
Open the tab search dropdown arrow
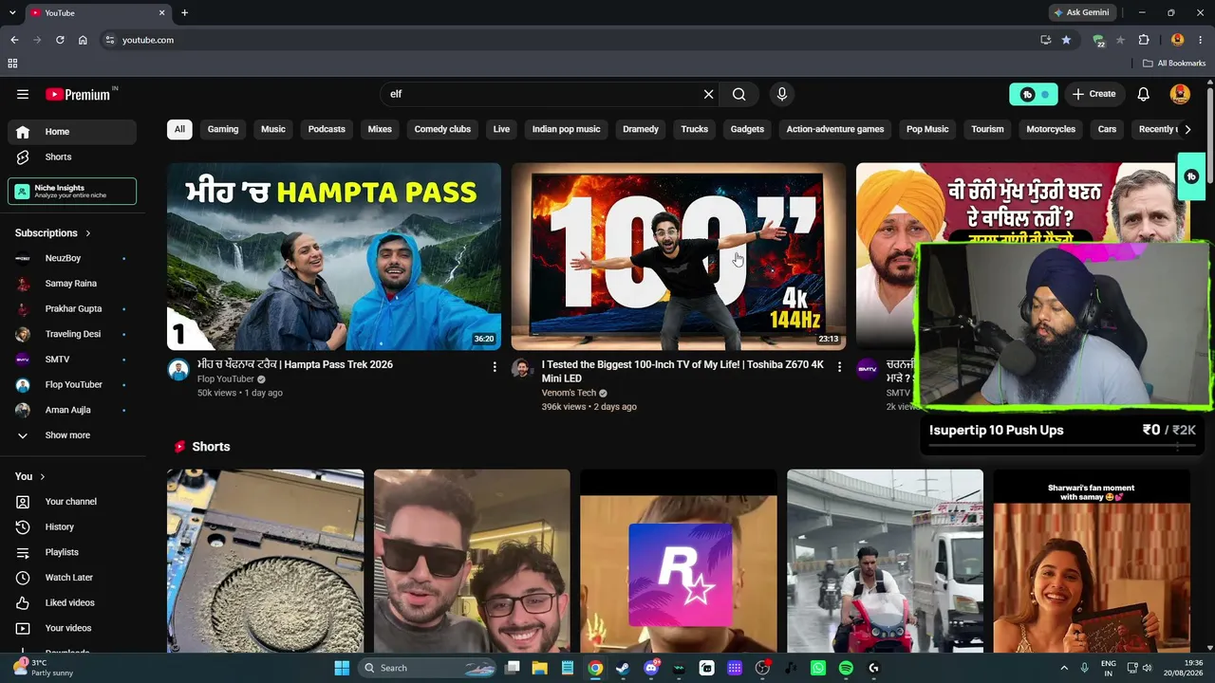click(x=13, y=12)
